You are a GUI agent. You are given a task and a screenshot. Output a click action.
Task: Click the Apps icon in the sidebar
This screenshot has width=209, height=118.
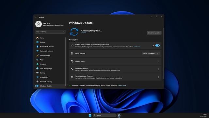[38, 60]
